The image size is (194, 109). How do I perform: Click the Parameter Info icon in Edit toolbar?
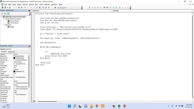98,8
